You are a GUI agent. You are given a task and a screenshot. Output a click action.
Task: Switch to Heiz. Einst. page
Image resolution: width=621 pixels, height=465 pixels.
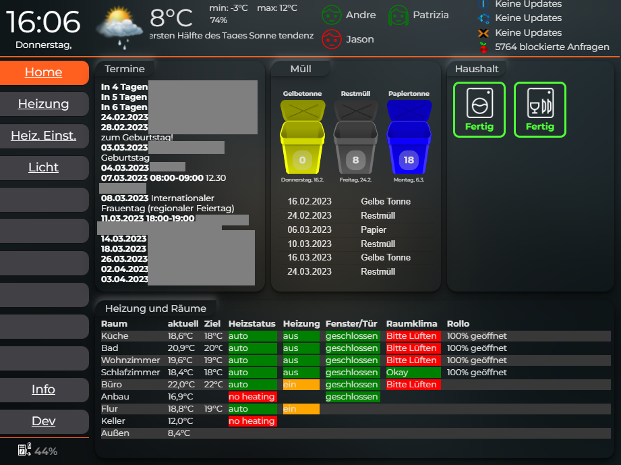(x=45, y=136)
